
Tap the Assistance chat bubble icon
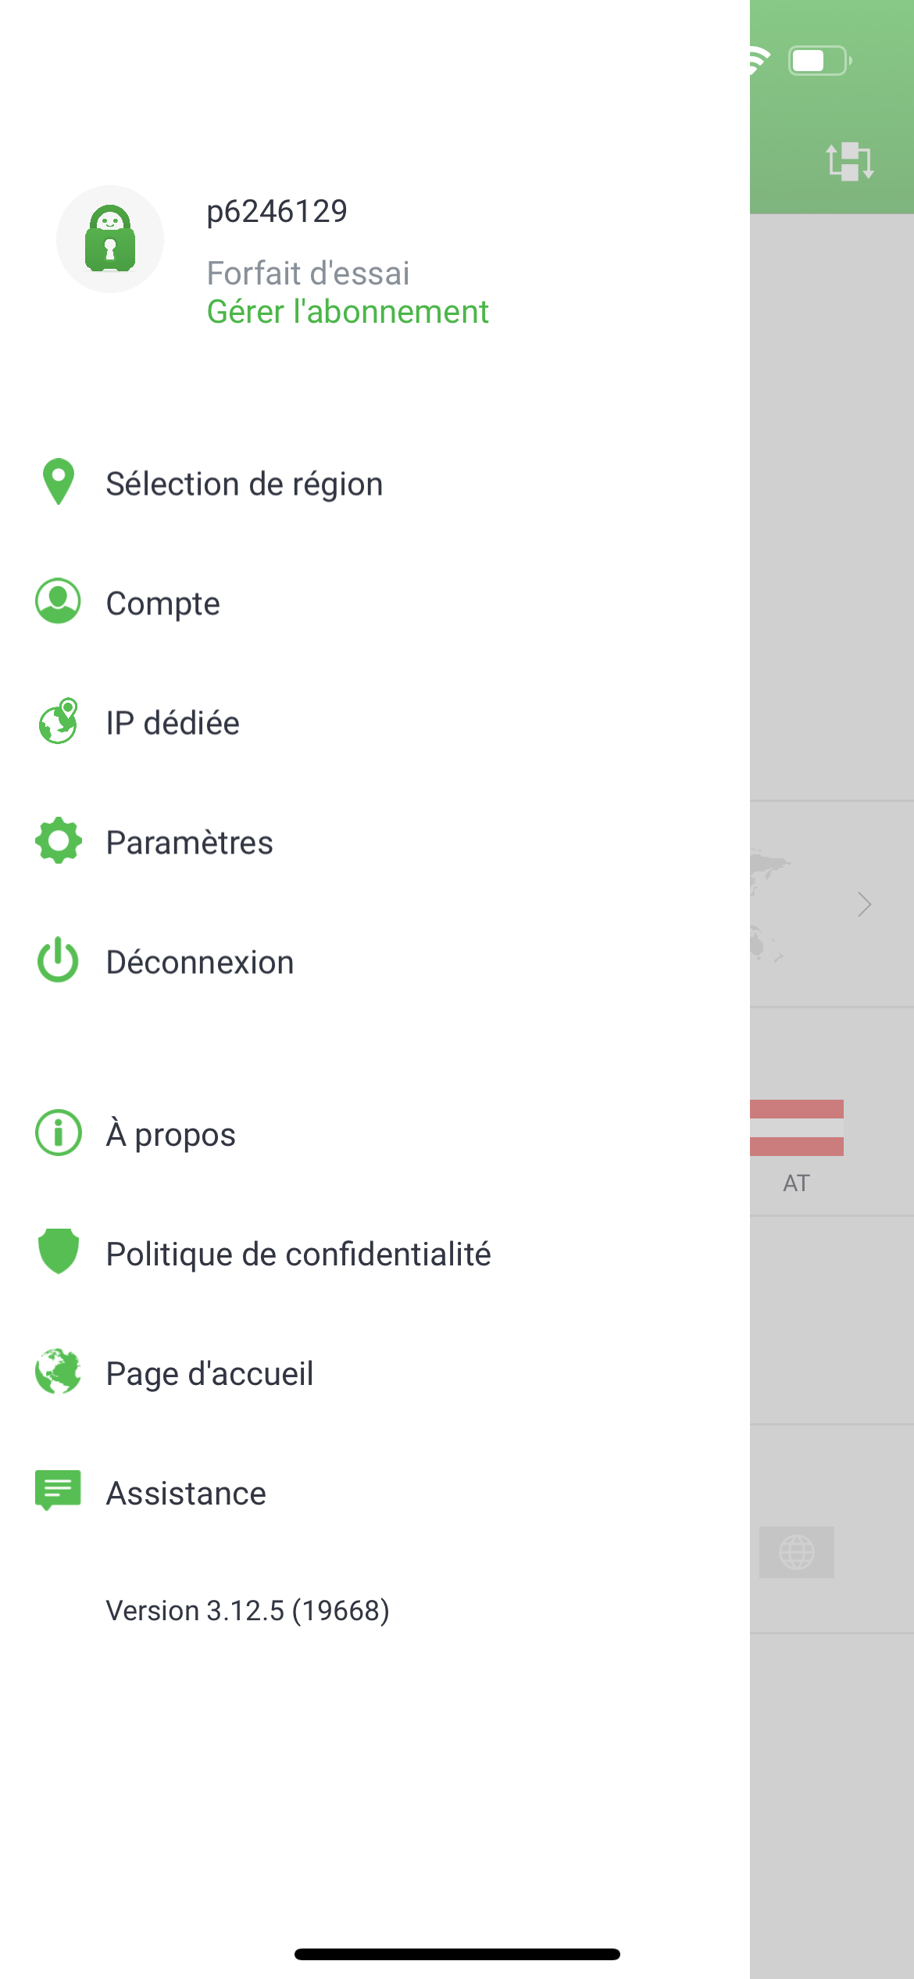point(59,1490)
